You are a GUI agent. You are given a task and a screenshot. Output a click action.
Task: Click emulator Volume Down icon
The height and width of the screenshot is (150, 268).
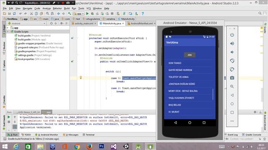click(232, 52)
